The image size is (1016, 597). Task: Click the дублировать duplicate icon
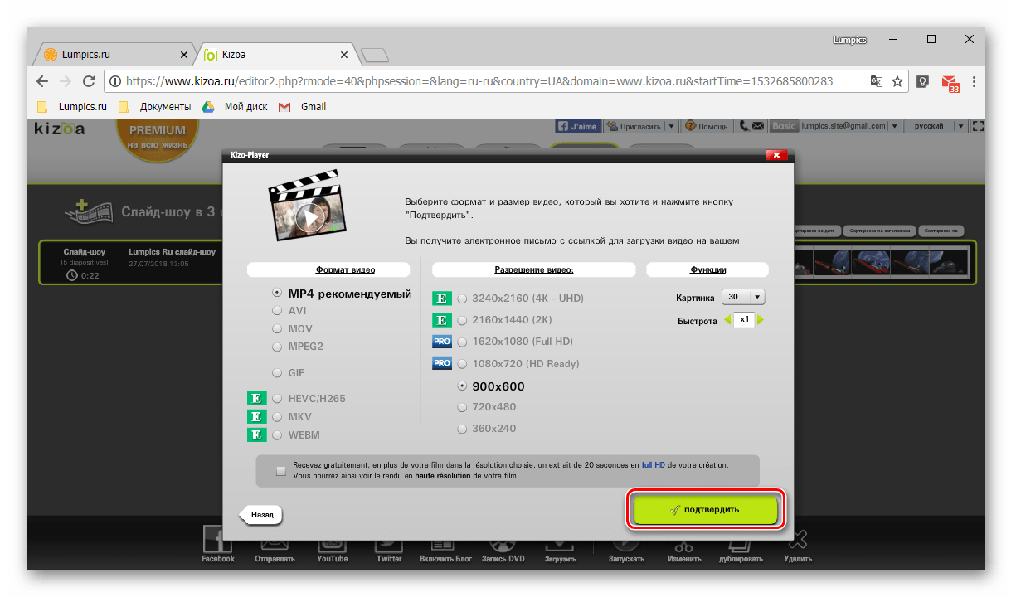coord(741,543)
